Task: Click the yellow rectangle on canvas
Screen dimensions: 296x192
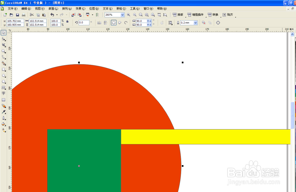Action: click(206, 137)
